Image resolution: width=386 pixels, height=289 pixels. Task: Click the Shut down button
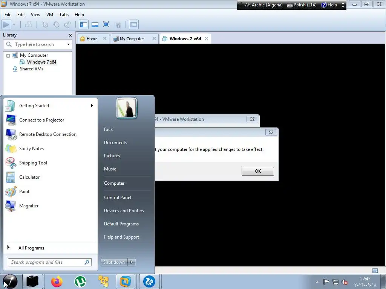pyautogui.click(x=114, y=262)
